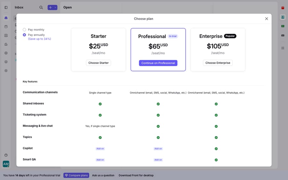This screenshot has height=180, width=288.
Task: Open the analytics bar chart icon
Action: 6,44
